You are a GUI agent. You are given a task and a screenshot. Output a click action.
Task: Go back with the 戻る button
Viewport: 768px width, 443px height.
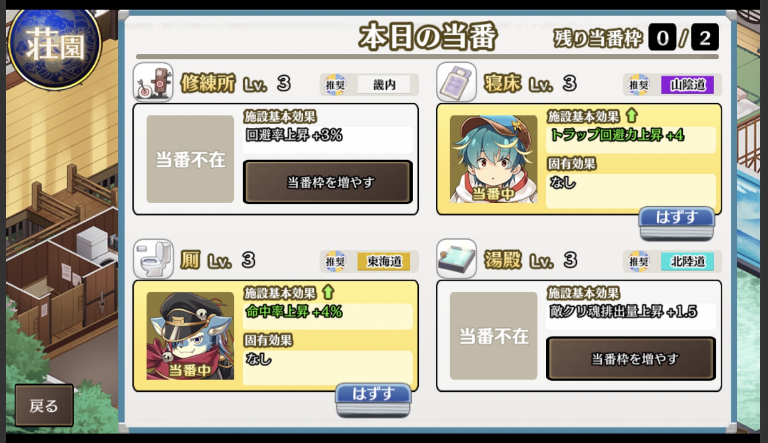[x=44, y=405]
